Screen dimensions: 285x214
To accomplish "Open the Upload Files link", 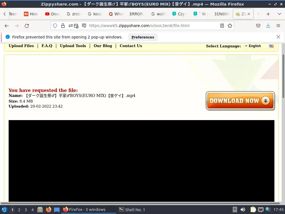I will (x=21, y=46).
